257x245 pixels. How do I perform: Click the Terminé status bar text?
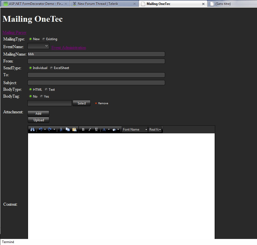point(8,242)
